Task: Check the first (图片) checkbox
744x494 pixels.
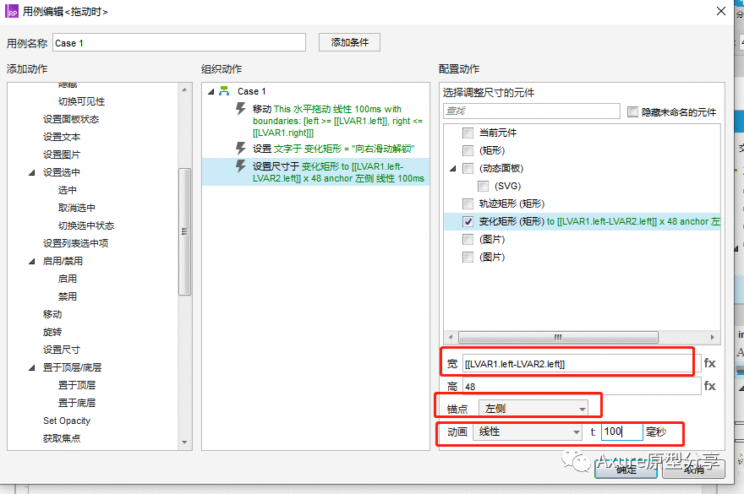Action: coord(468,240)
